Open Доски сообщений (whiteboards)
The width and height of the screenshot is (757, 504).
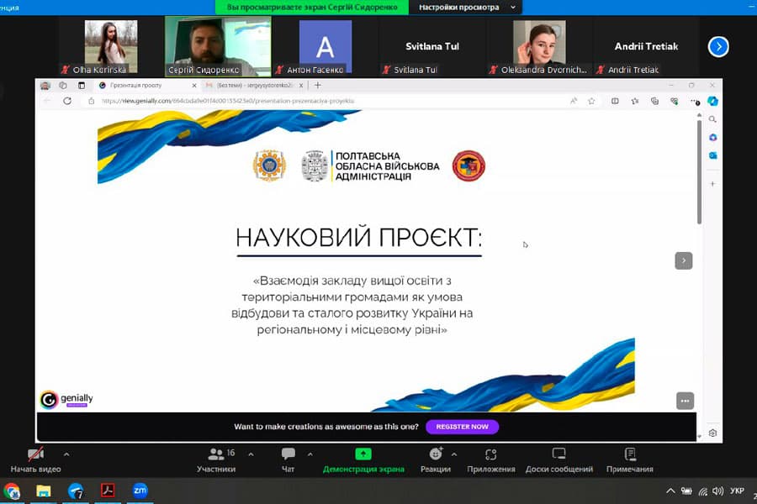point(559,459)
